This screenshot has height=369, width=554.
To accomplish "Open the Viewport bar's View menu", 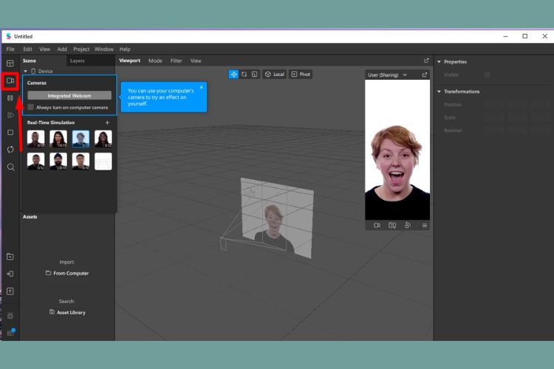I will coord(196,61).
